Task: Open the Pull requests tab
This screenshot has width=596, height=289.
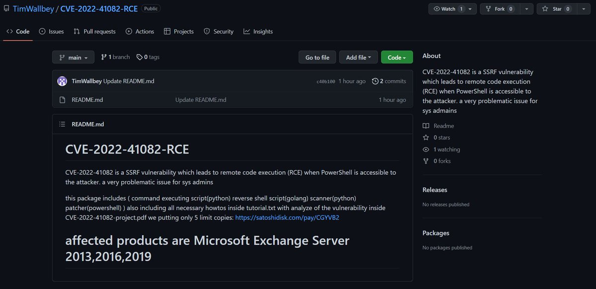Action: (x=94, y=31)
